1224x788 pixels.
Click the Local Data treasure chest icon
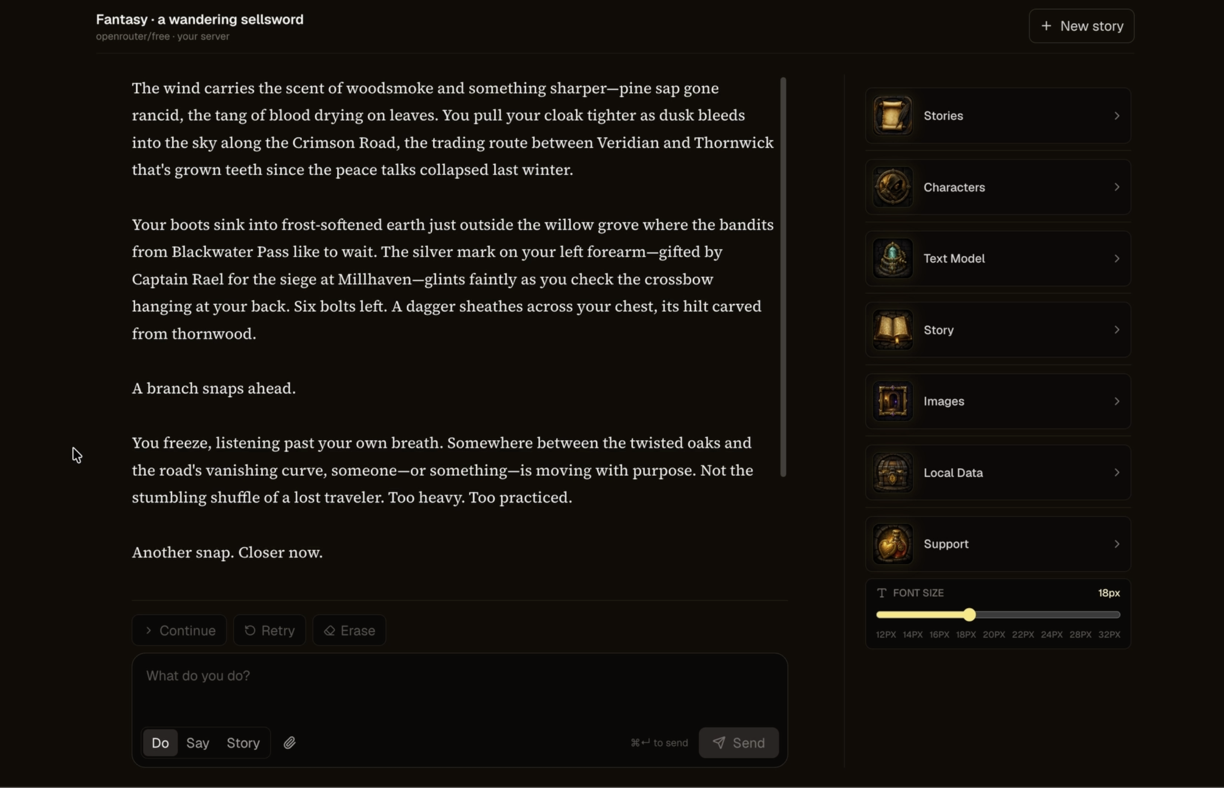tap(893, 473)
